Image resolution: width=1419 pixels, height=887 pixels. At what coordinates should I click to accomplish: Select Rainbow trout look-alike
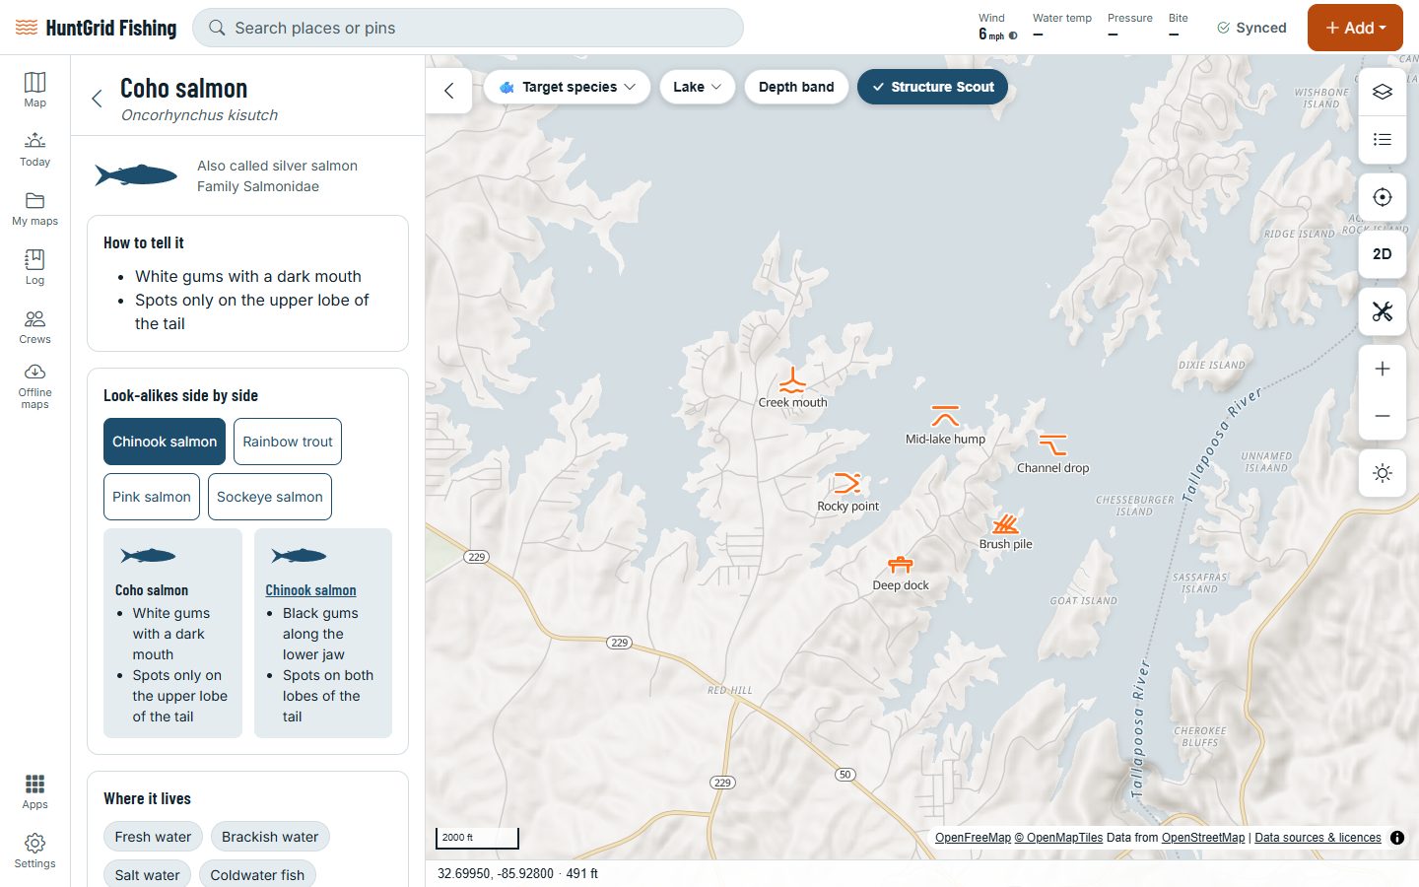click(288, 442)
